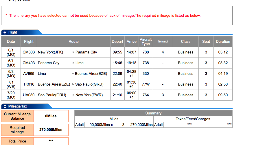Screen dimensions: 254x150
Task: Click the Aircraft Type column header
Action: coord(146,42)
